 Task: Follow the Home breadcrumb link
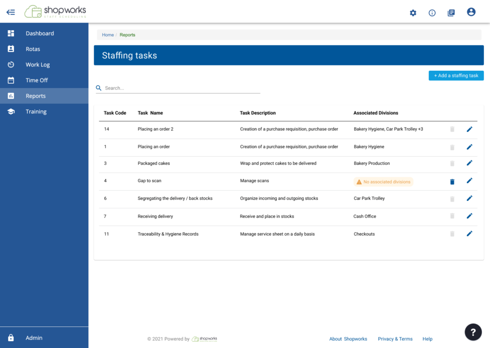tap(108, 35)
